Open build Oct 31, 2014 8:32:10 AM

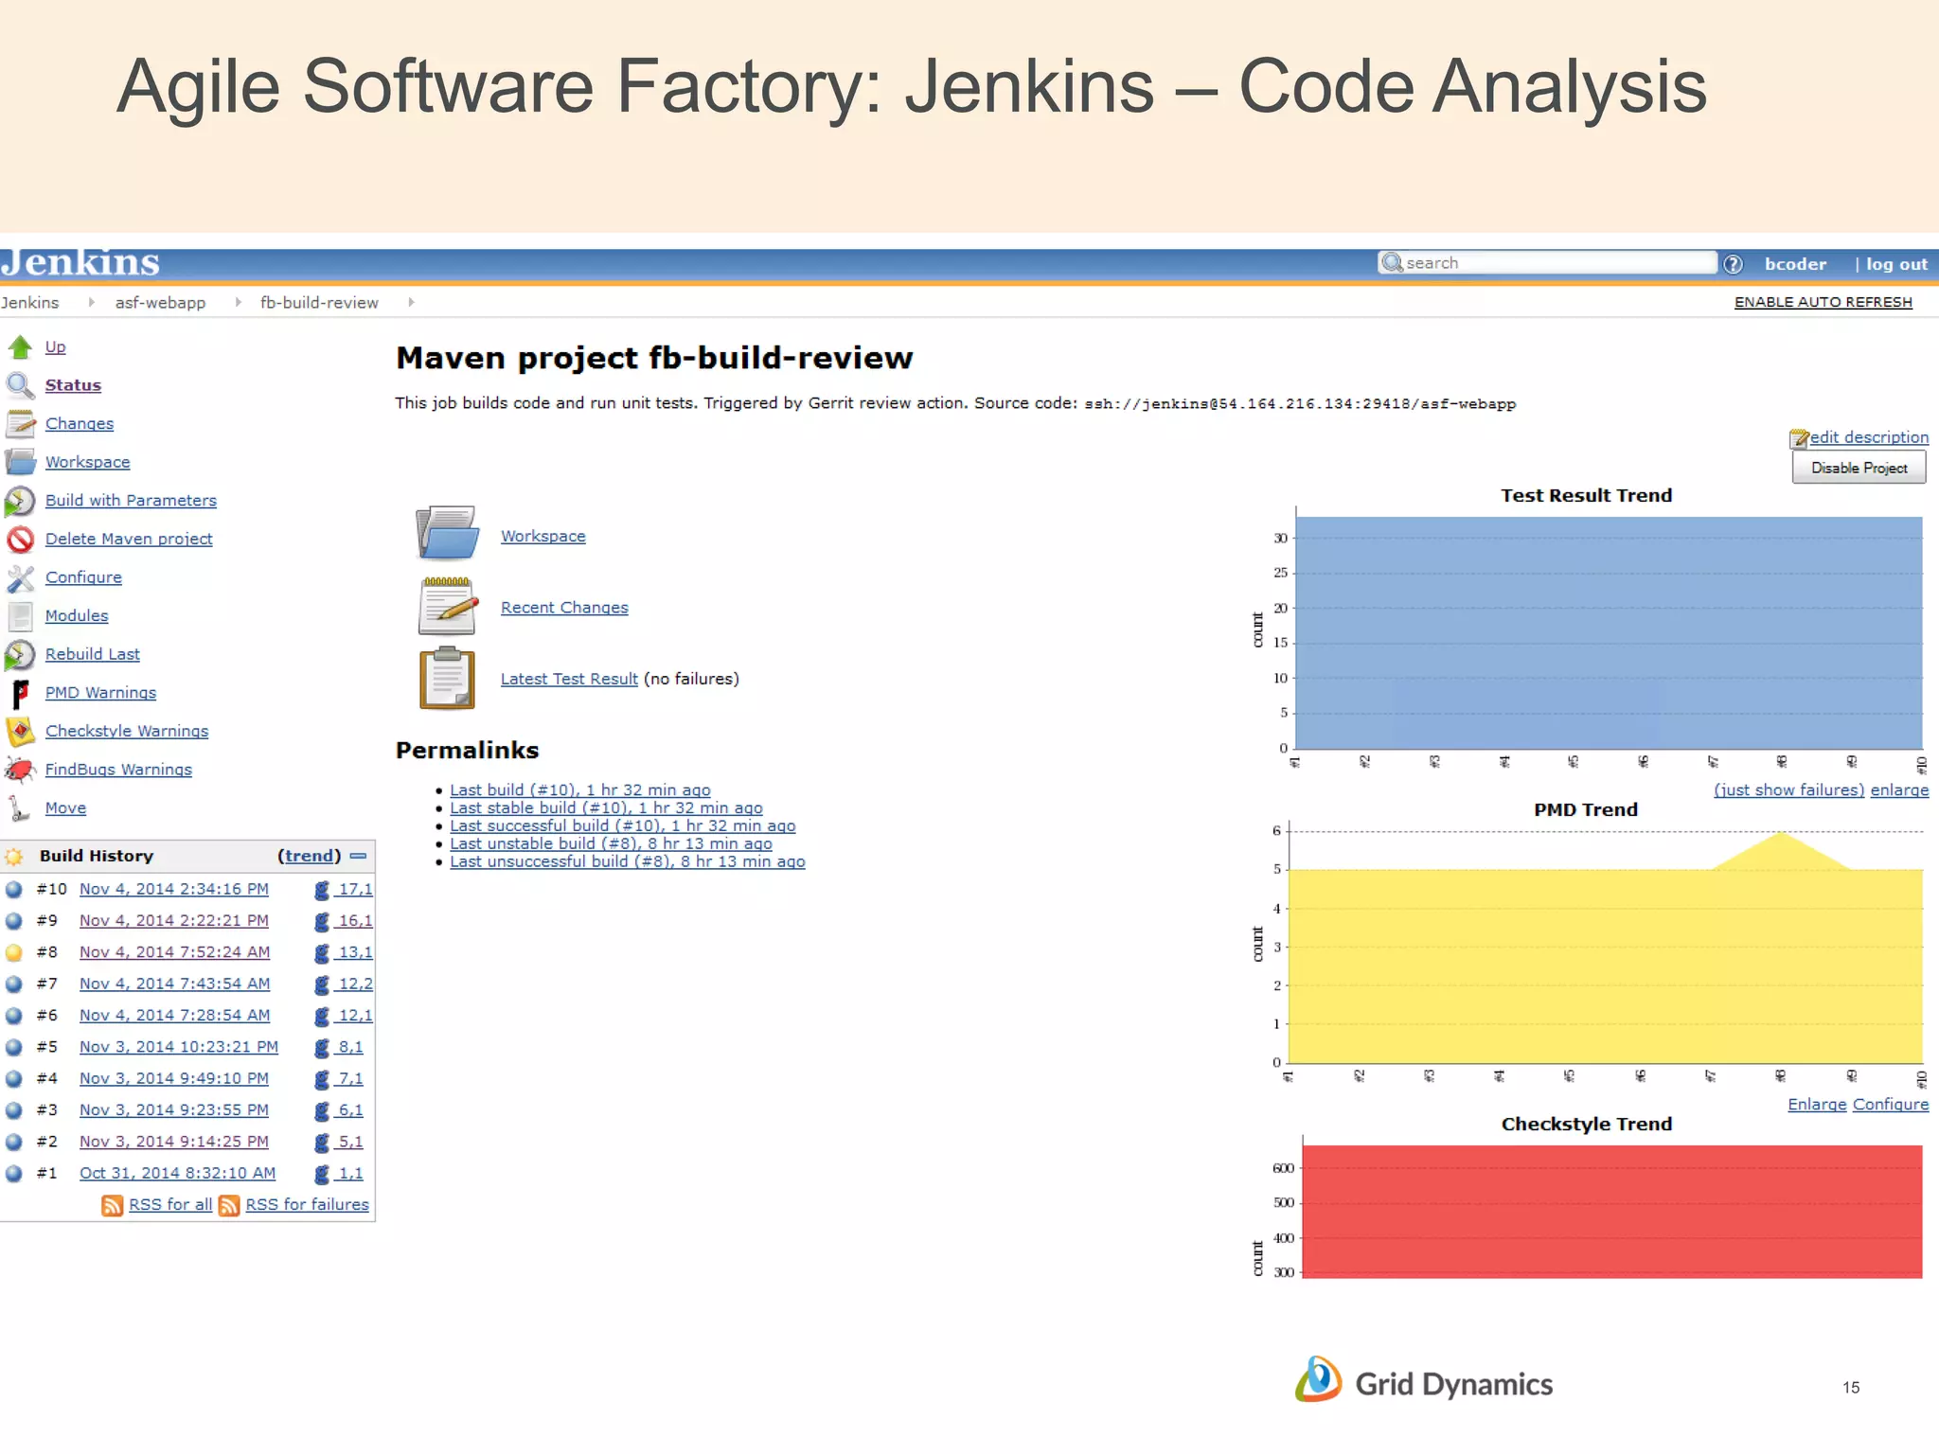[x=177, y=1174]
